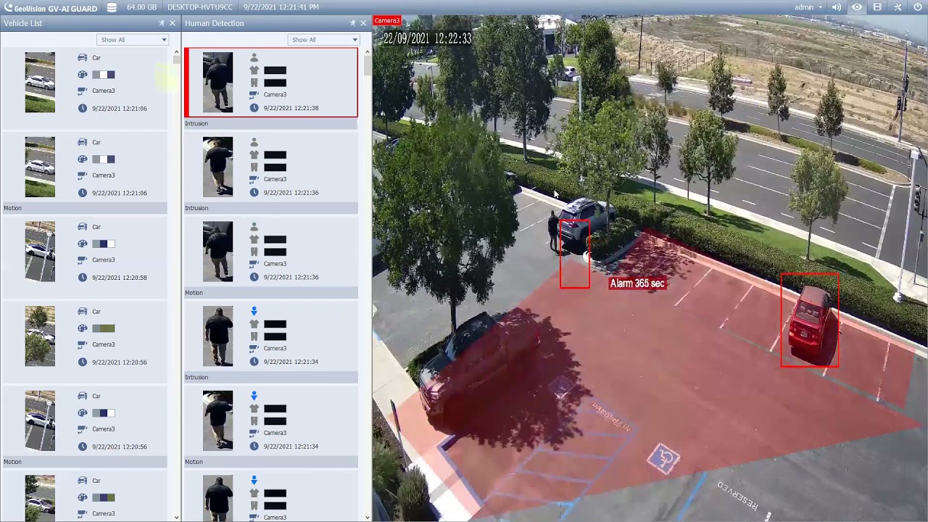Screen dimensions: 928x522
Task: Toggle the speaker audio icon
Action: click(x=837, y=7)
